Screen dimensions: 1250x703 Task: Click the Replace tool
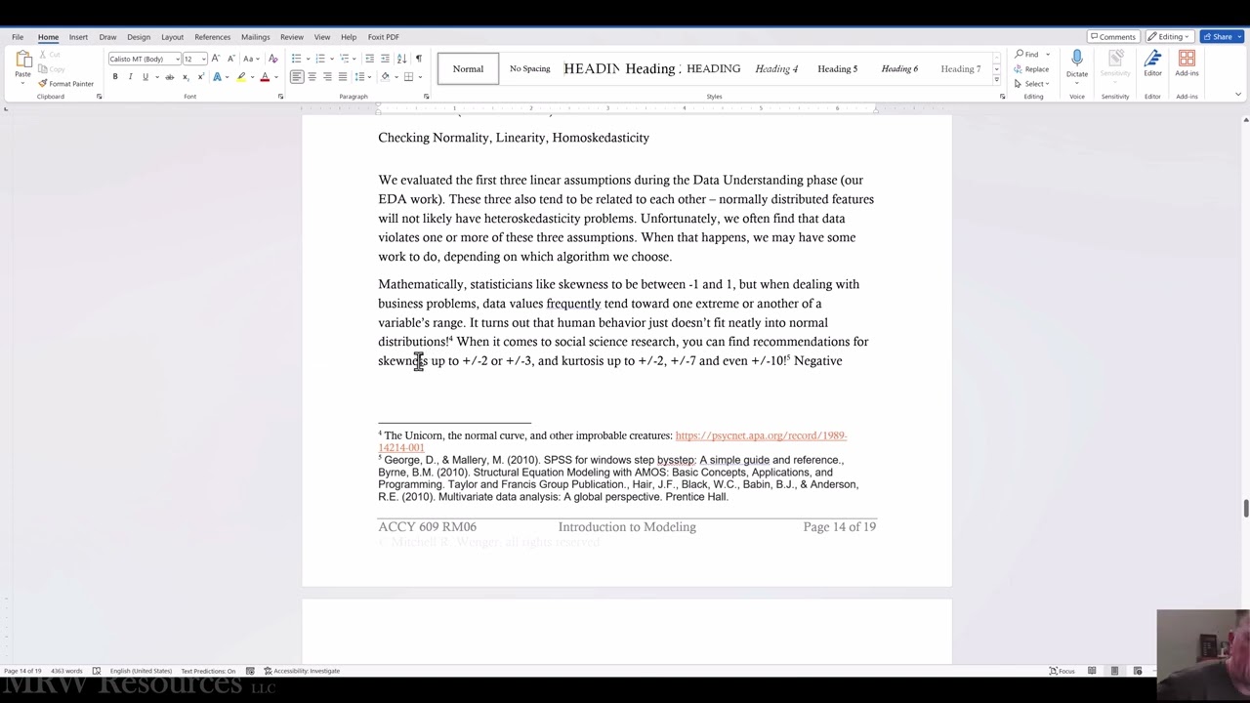[1032, 69]
